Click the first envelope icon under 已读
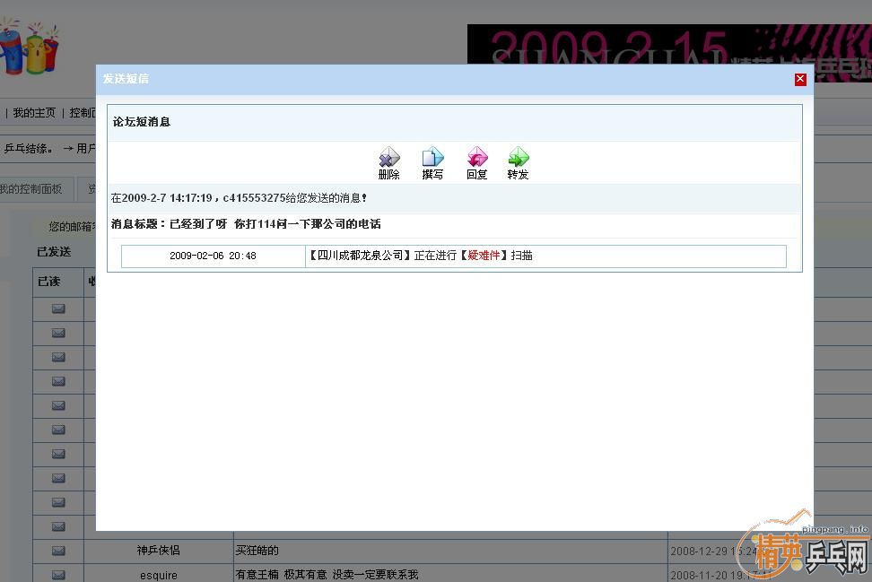This screenshot has height=582, width=872. point(58,308)
